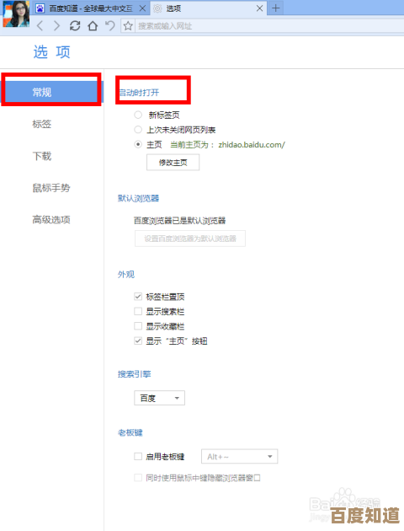Click the 启动时打开 section heading
Viewport: 404px width, 531px height.
139,93
